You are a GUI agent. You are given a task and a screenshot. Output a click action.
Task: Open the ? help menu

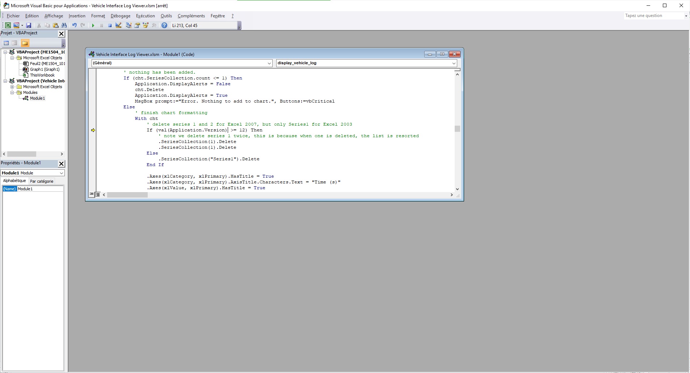click(233, 16)
